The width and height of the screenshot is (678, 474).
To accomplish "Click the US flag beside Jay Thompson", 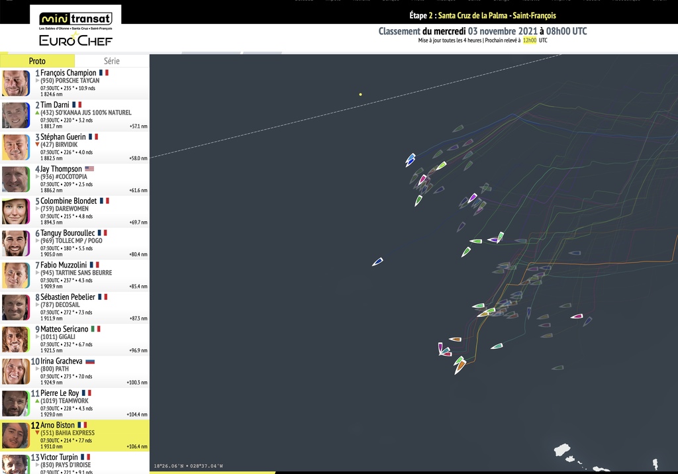I will (x=89, y=169).
